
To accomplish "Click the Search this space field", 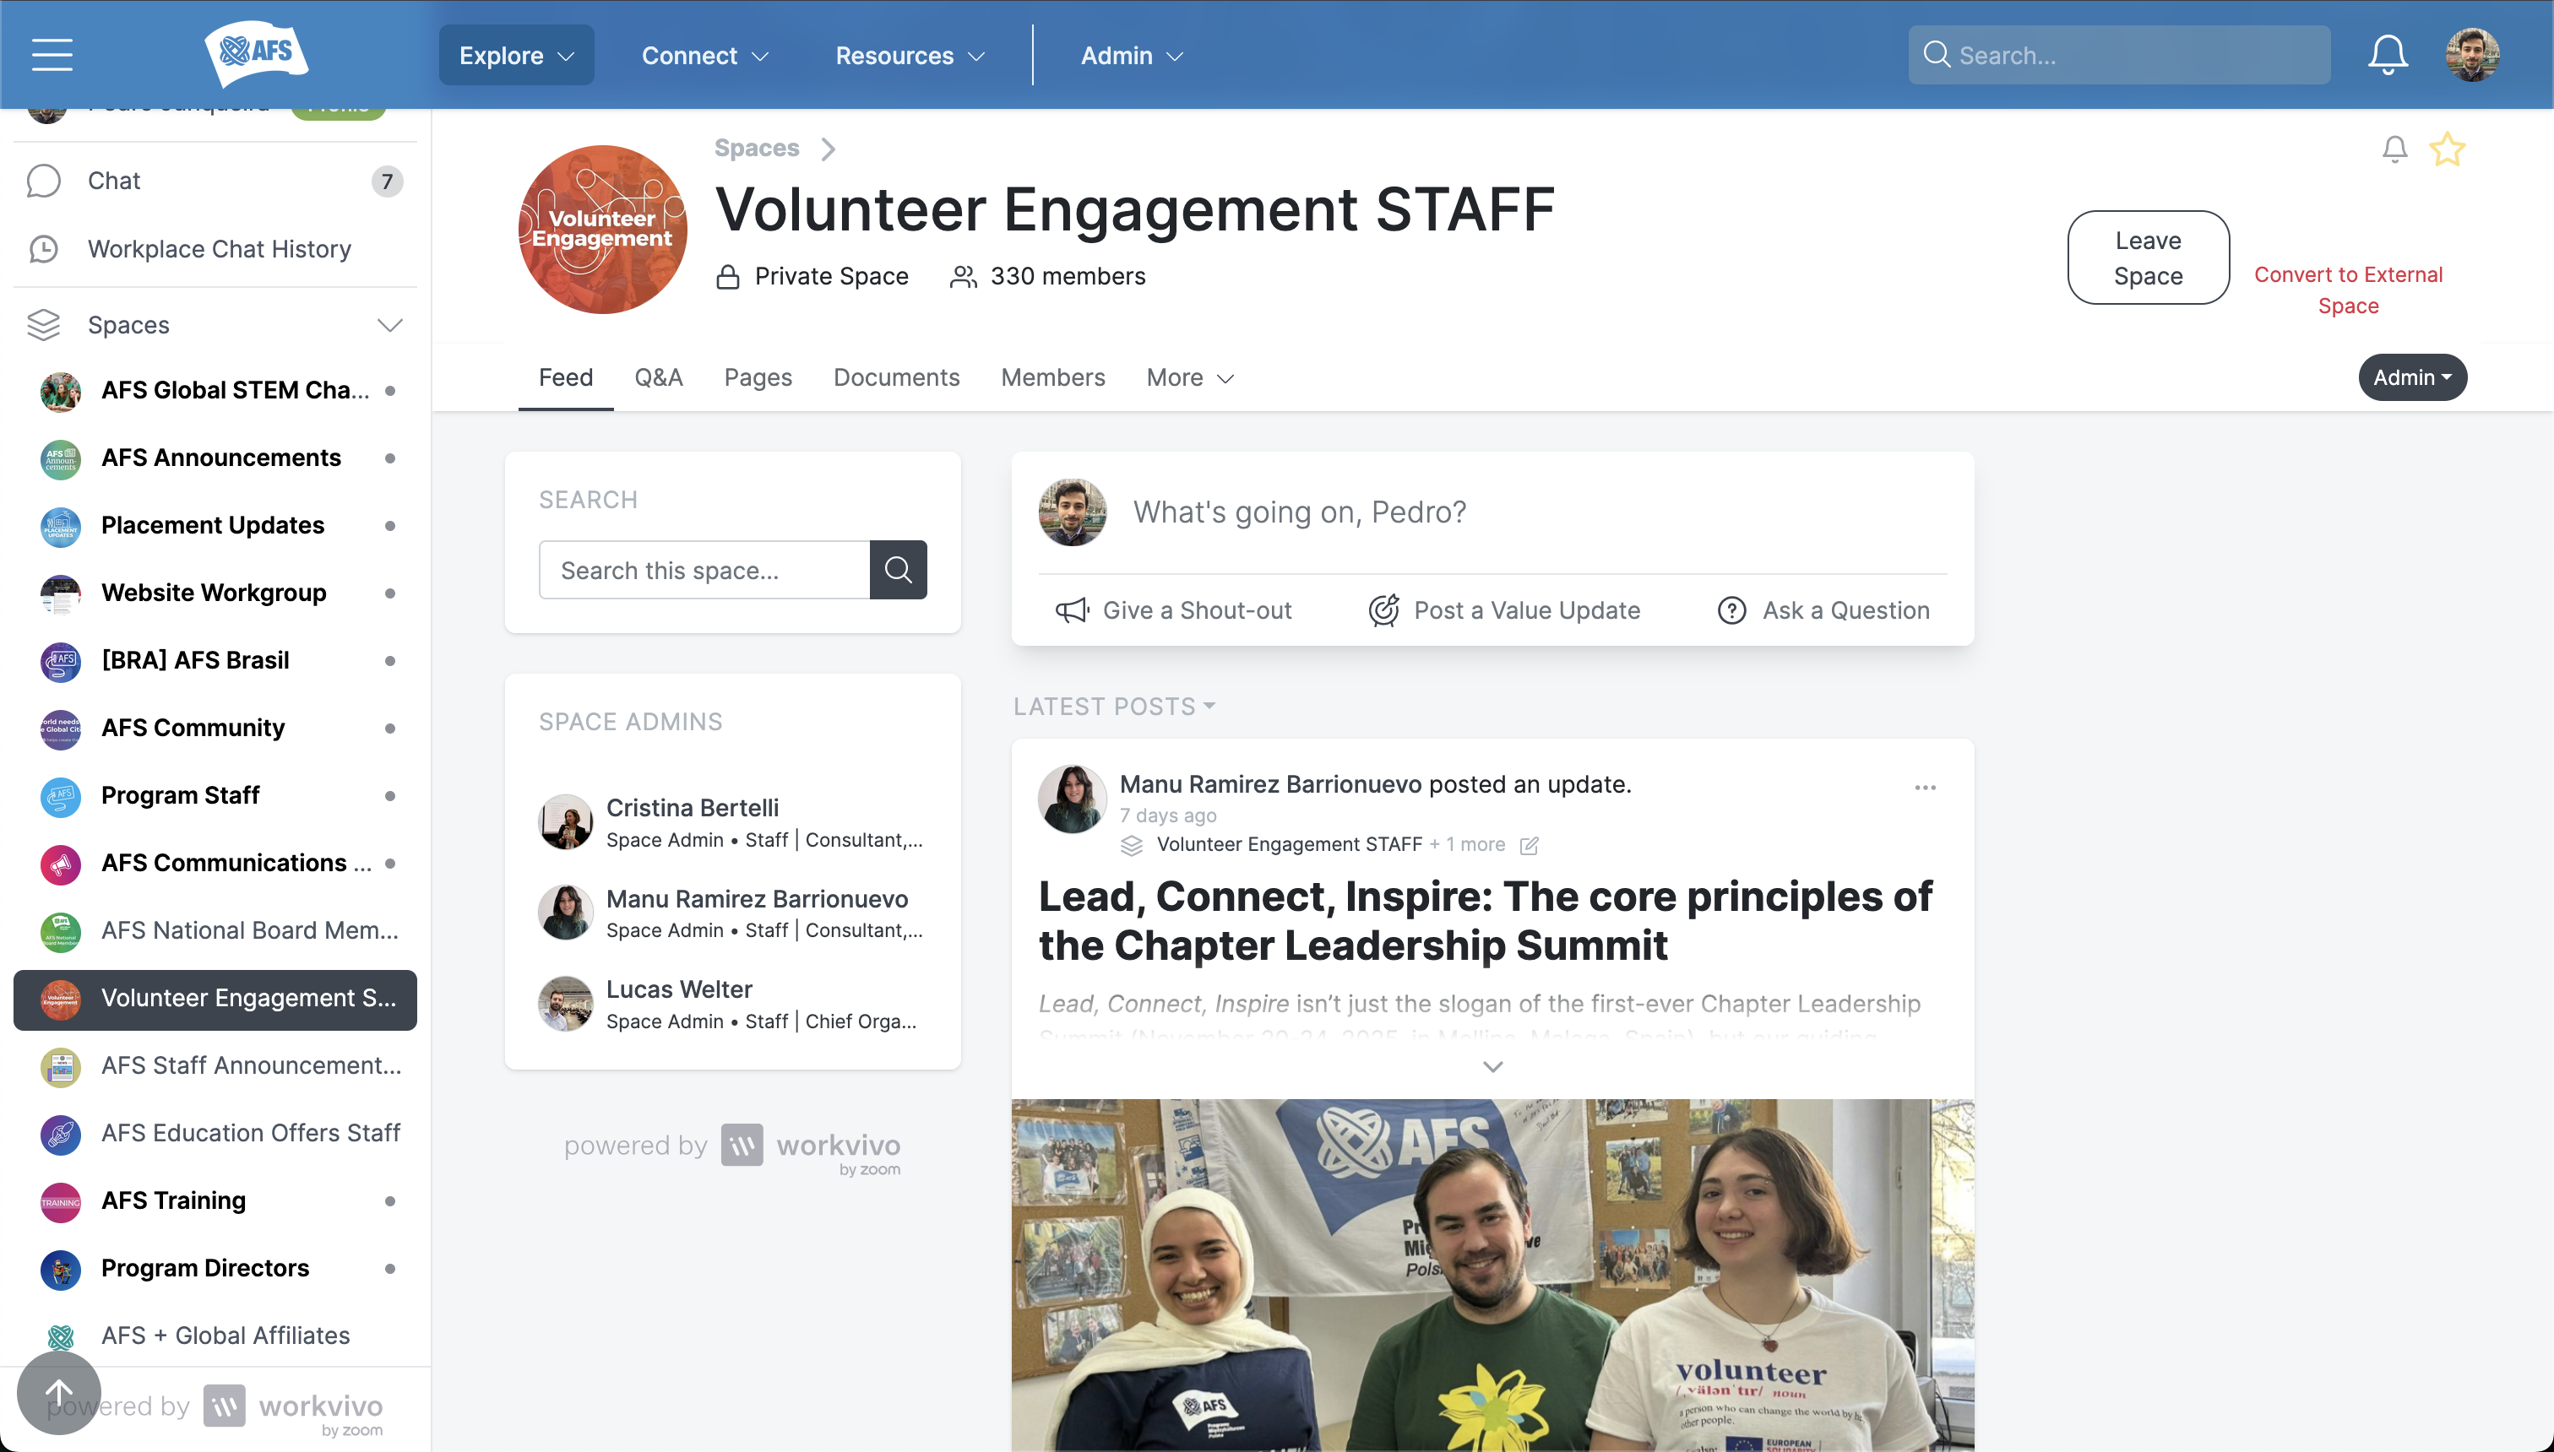I will coord(704,570).
